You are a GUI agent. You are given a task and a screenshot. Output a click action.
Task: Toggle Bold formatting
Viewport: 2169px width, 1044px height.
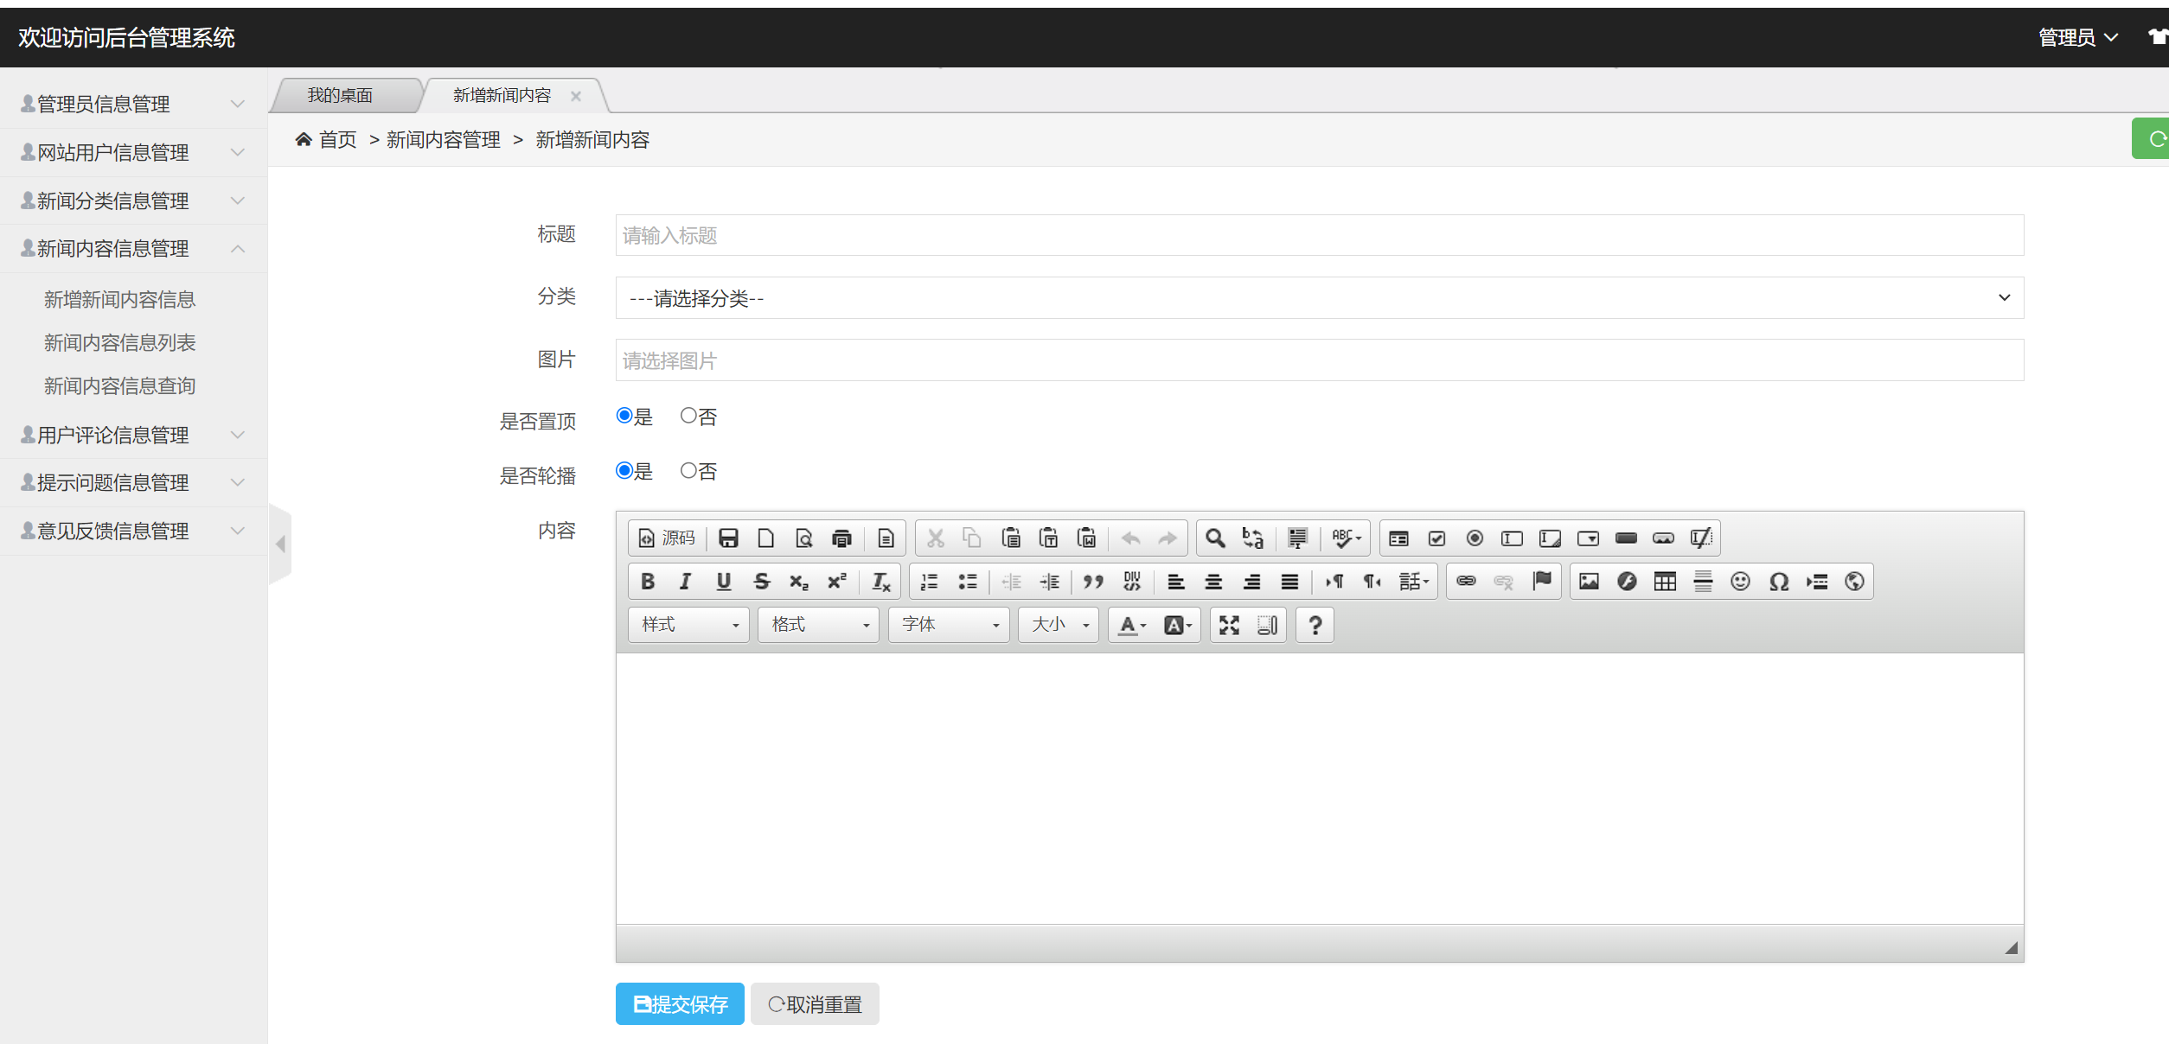tap(648, 582)
